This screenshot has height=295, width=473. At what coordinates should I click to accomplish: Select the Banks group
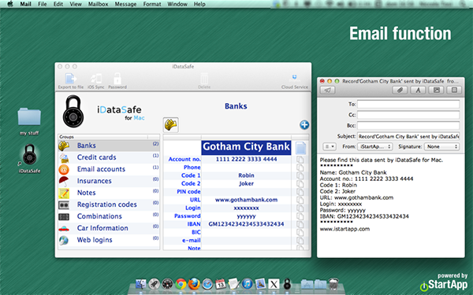pyautogui.click(x=109, y=146)
